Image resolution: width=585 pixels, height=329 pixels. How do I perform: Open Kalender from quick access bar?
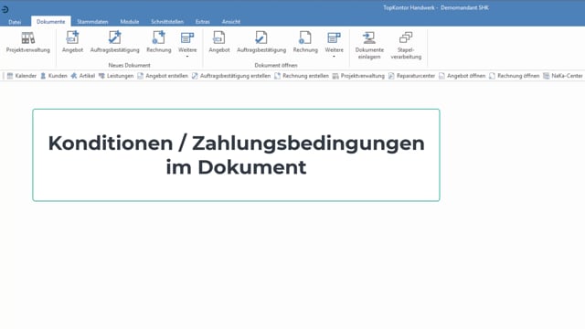click(22, 76)
